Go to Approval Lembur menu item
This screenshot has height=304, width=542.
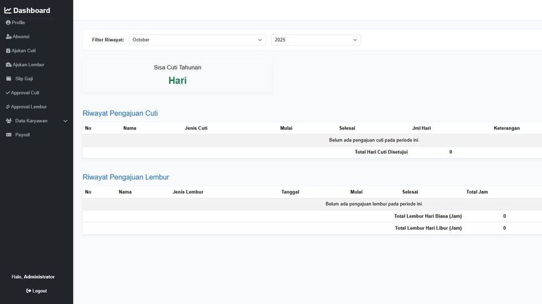(28, 107)
